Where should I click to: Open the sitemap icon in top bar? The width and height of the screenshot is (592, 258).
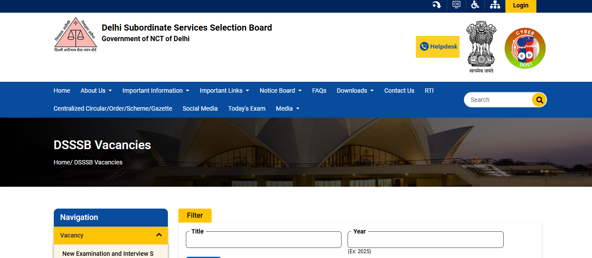[x=495, y=5]
